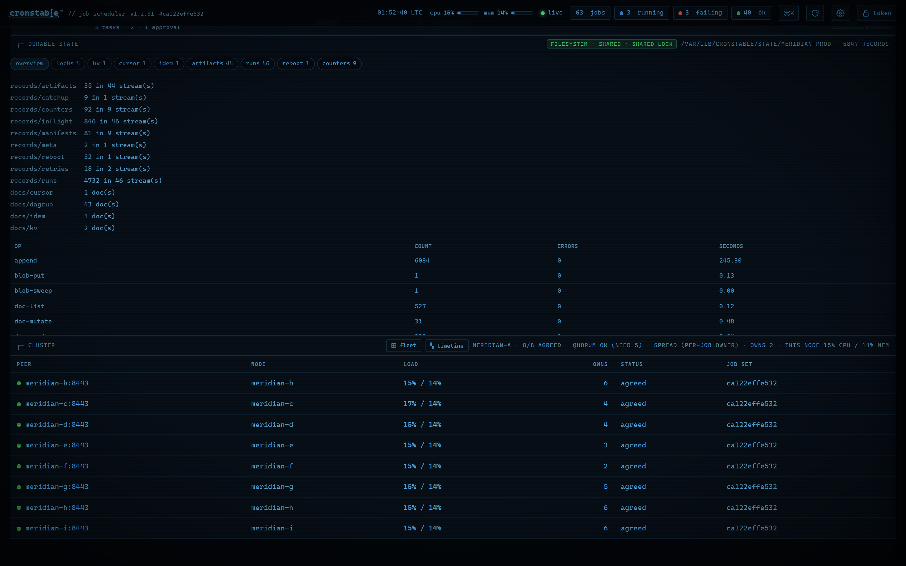The height and width of the screenshot is (566, 906).
Task: Sort by the ERRORS column header
Action: [x=567, y=246]
